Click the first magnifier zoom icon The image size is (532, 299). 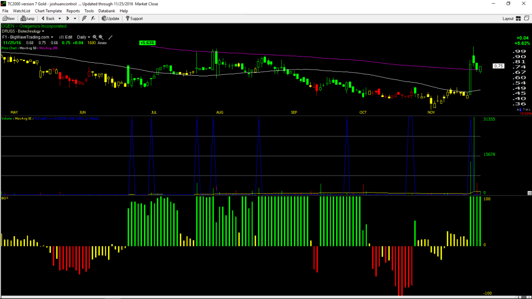95,37
